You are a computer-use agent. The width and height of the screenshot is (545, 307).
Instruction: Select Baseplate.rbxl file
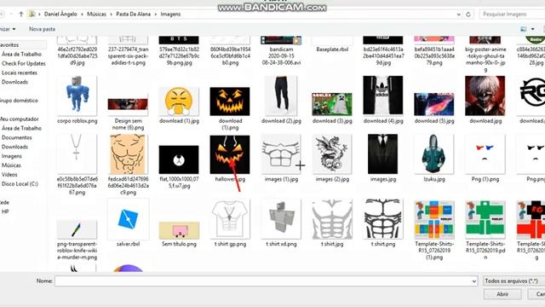[x=332, y=44]
